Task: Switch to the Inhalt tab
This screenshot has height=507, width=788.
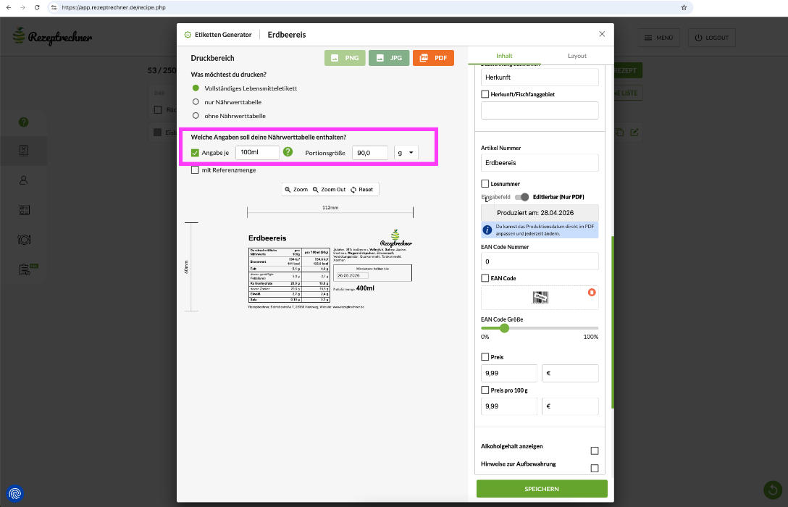Action: (503, 56)
